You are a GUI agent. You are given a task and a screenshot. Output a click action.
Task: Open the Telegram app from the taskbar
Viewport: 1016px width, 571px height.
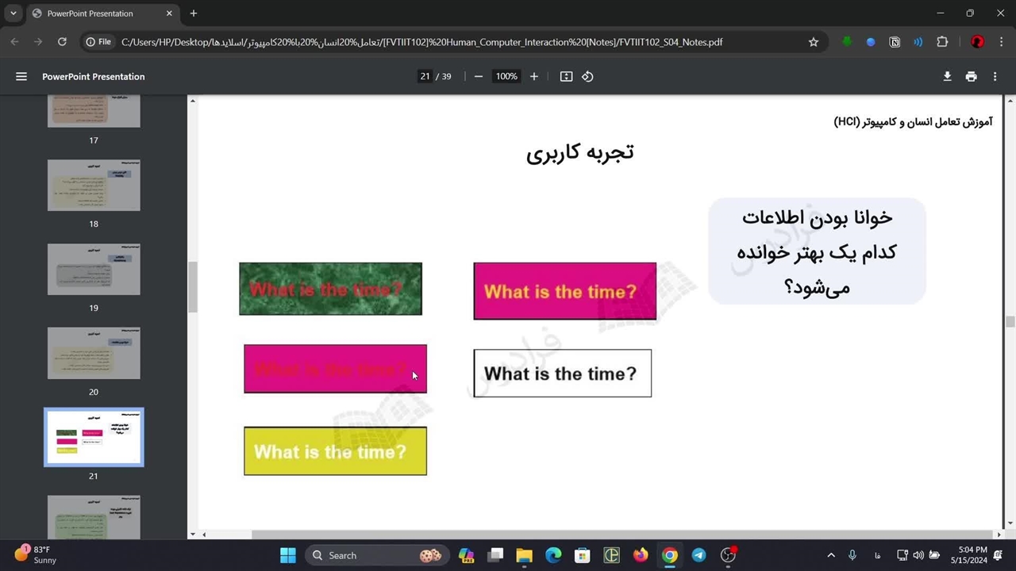click(x=698, y=555)
